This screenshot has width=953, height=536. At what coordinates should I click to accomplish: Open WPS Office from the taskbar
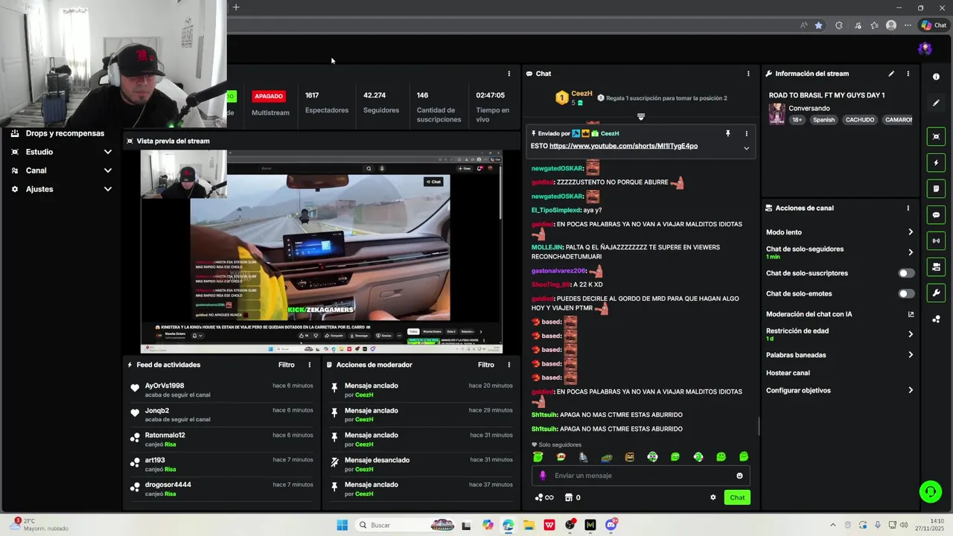549,525
